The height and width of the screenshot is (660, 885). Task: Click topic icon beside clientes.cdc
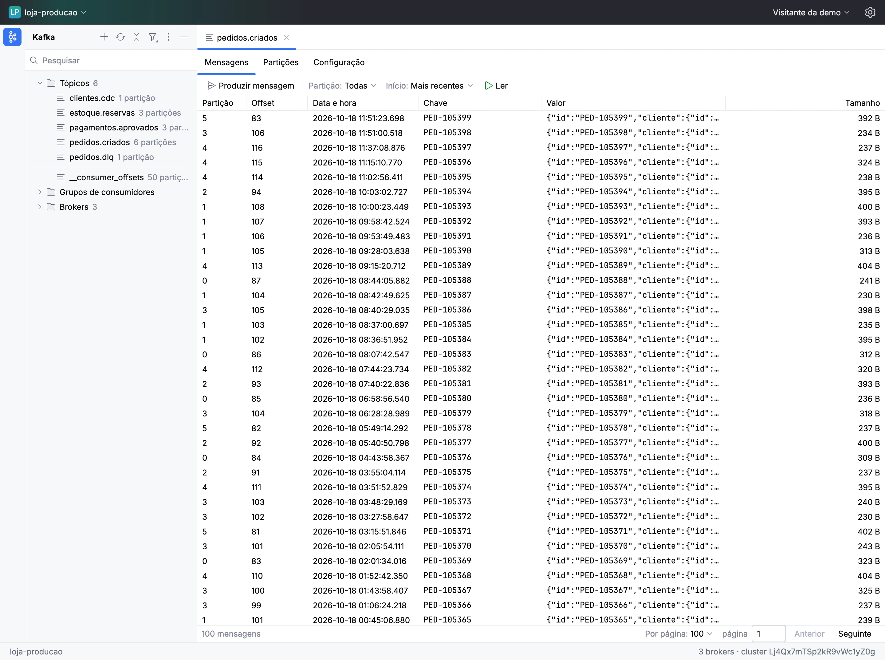(61, 98)
